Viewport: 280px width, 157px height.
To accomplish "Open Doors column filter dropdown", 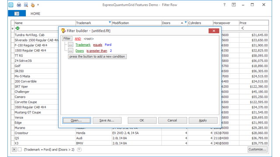I will pyautogui.click(x=185, y=22).
